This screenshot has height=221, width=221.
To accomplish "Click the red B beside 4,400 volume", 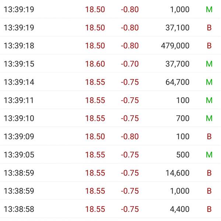I will click(x=209, y=209).
